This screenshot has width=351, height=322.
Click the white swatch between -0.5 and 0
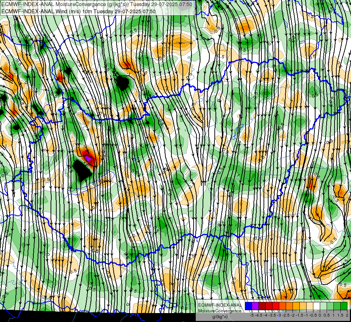[317, 306]
